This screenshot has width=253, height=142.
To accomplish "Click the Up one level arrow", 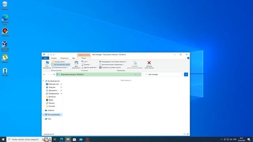I will (54, 75).
